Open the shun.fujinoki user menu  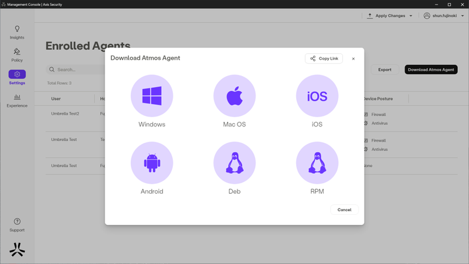tap(444, 16)
